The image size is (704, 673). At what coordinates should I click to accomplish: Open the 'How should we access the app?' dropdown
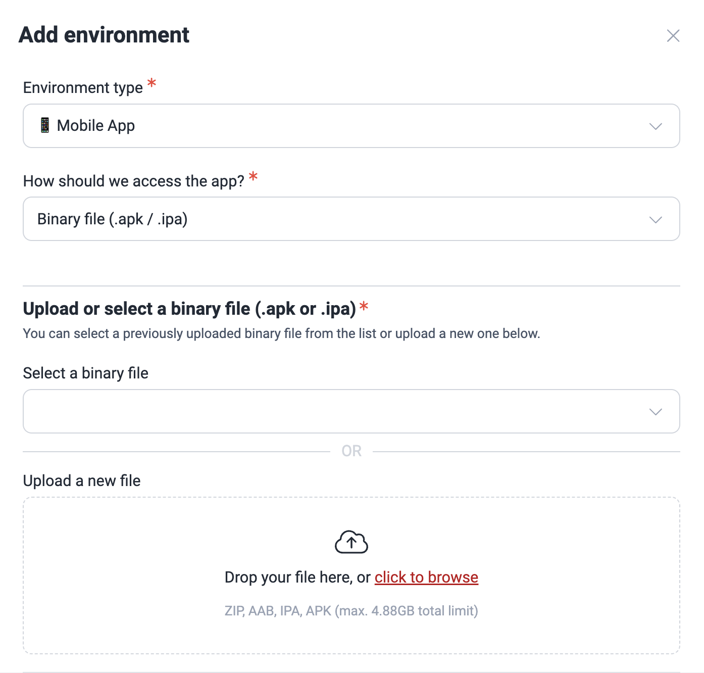pos(351,219)
